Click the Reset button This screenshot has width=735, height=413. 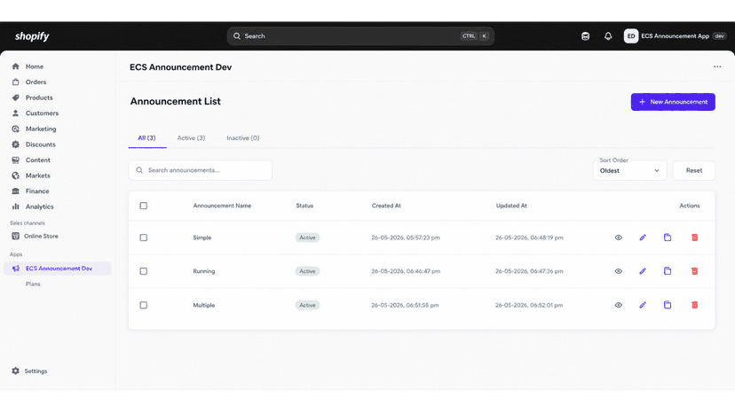tap(694, 170)
